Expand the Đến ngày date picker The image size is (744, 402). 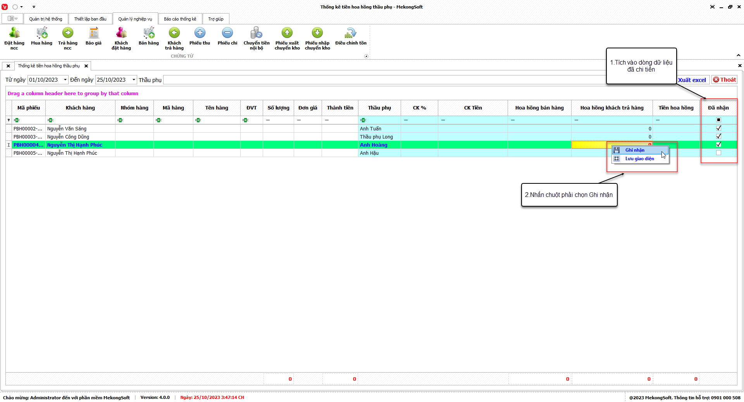pyautogui.click(x=134, y=80)
